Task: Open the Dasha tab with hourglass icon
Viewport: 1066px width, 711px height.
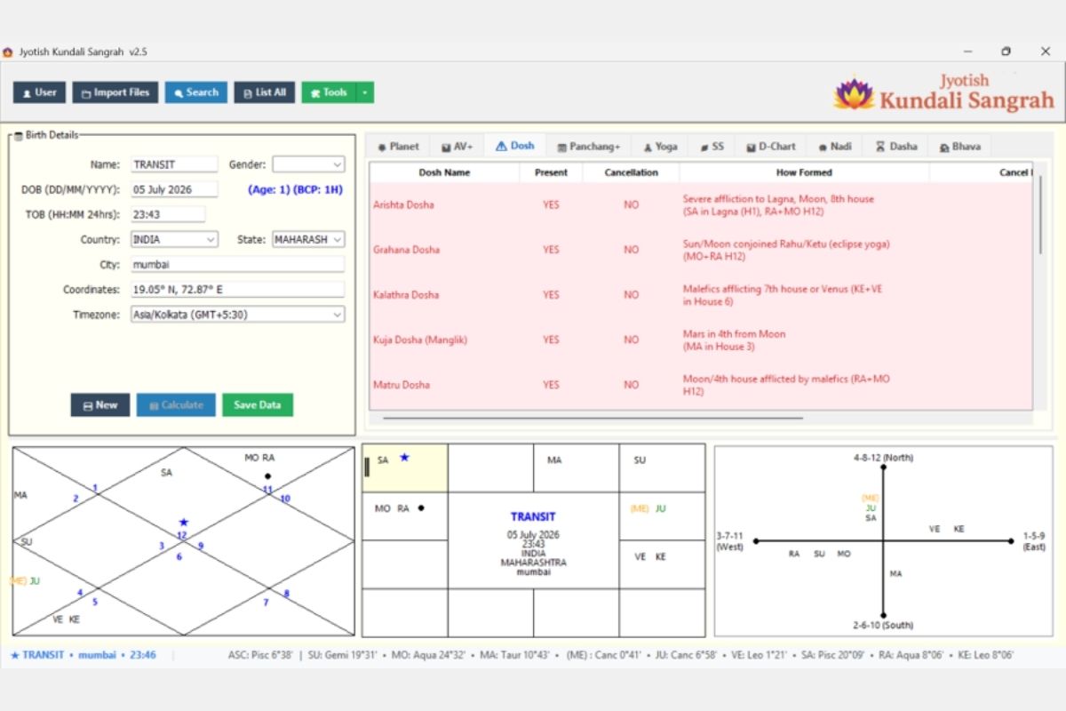Action: 896,147
